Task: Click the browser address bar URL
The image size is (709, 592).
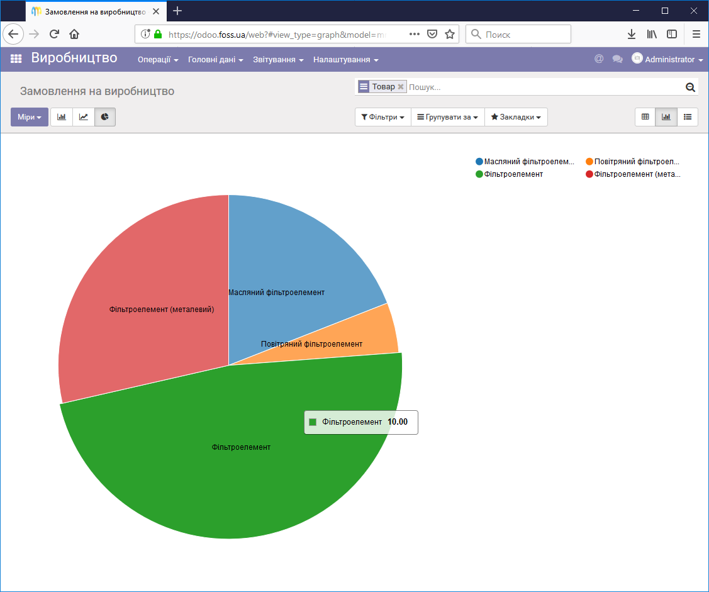Action: coord(277,35)
